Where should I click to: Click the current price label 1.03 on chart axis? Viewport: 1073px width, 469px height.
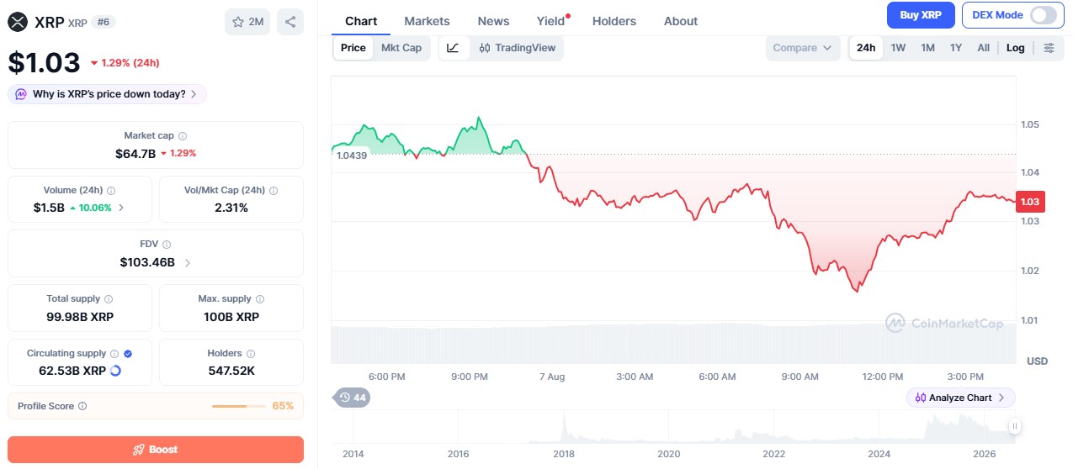(1030, 202)
